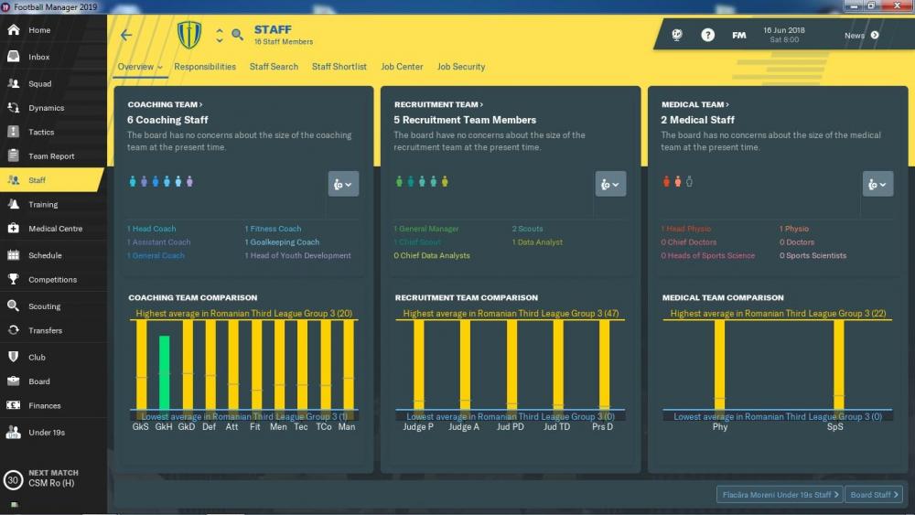Open Finances screen
915x515 pixels.
tap(44, 406)
